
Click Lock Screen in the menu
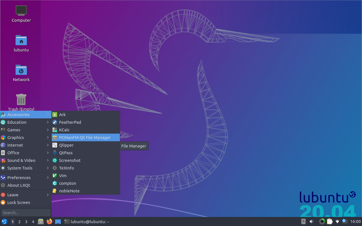tap(19, 202)
